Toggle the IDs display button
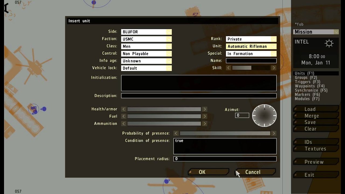This screenshot has width=345, height=194. [316, 142]
